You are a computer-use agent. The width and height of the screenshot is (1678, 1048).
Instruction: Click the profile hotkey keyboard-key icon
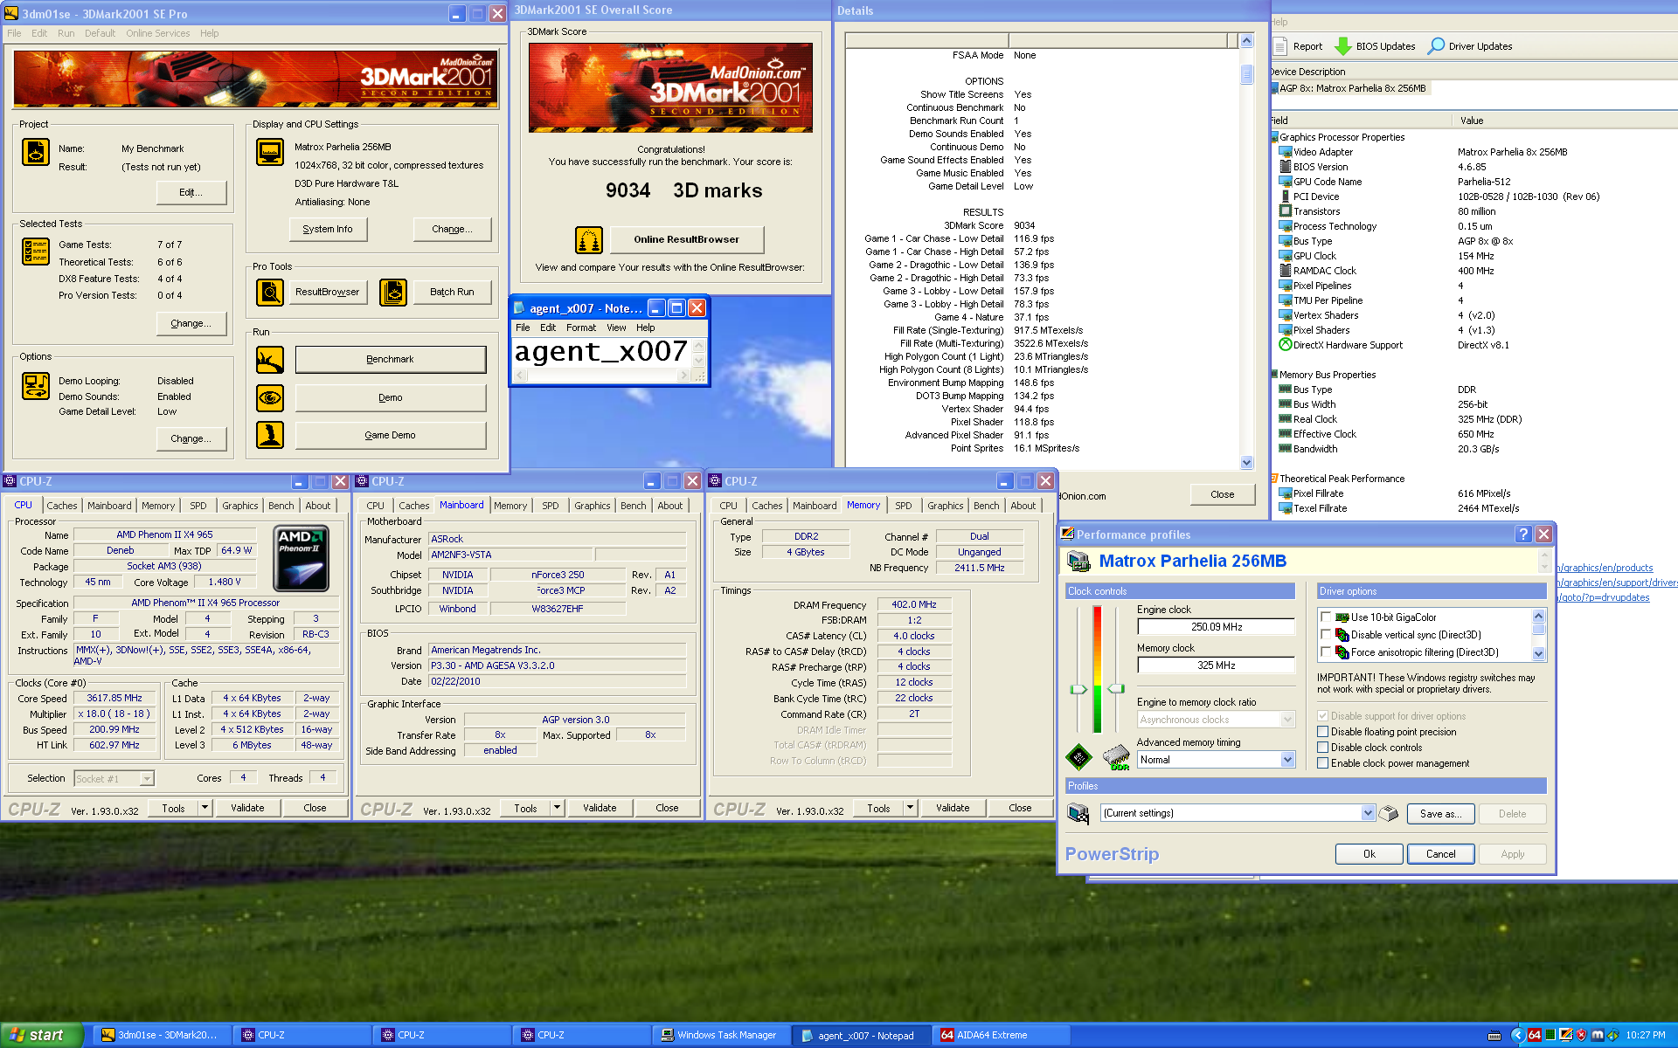tap(1389, 813)
